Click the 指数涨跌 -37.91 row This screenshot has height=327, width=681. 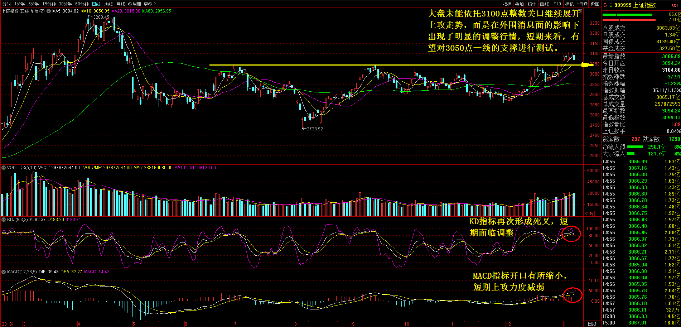[x=641, y=77]
